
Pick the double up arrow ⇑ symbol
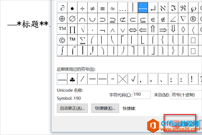(x=153, y=29)
